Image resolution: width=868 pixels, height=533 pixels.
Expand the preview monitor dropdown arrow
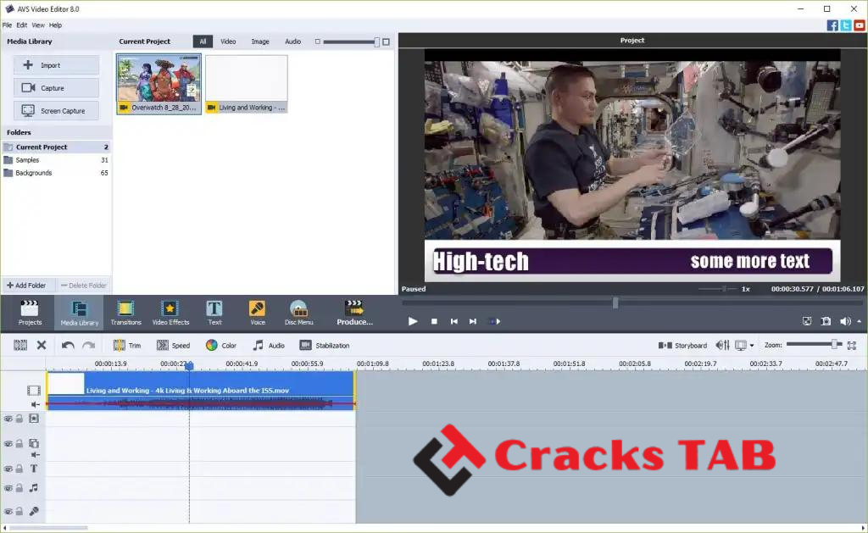pos(752,346)
